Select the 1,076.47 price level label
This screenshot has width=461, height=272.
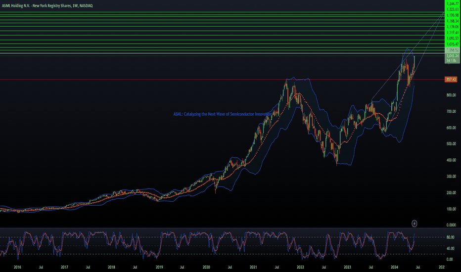tap(453, 44)
